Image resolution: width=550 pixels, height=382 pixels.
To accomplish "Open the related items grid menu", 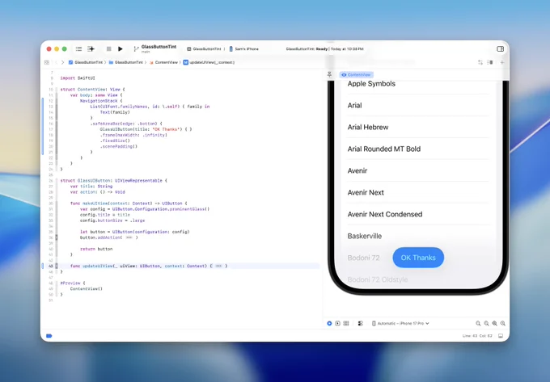I will coord(47,62).
